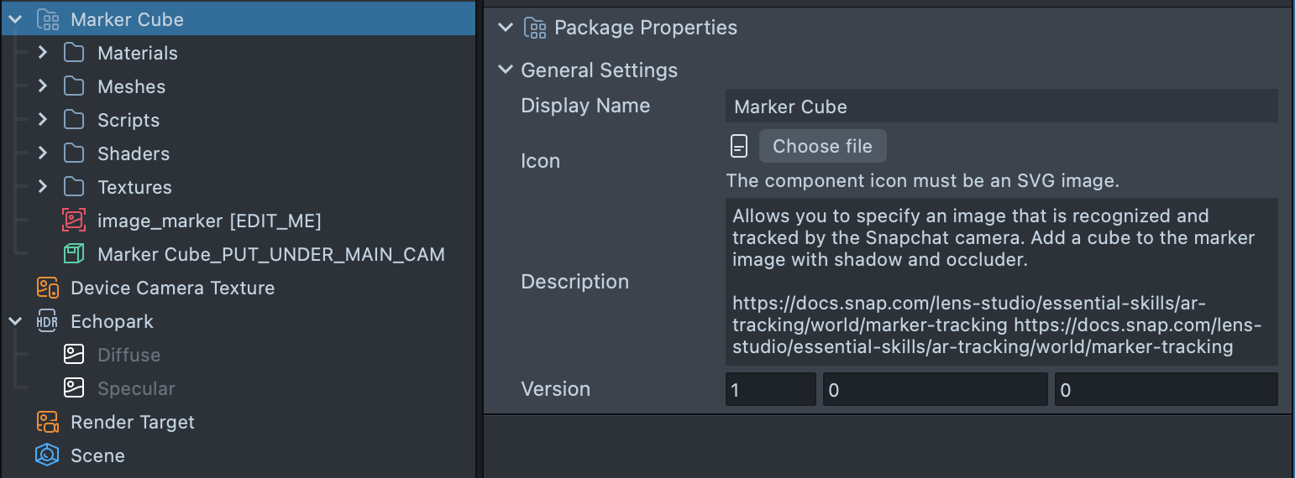Select the Meshes folder item
Image resolution: width=1295 pixels, height=478 pixels.
coord(131,86)
